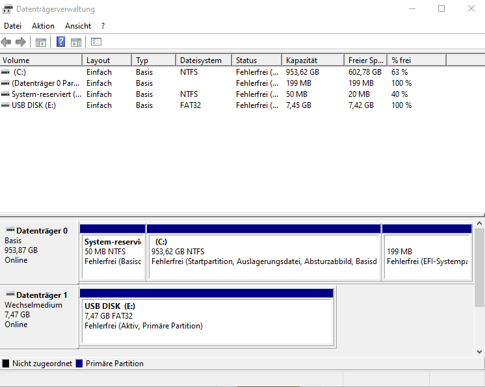This screenshot has width=485, height=387.
Task: Click the 602,78 GB free space cell
Action: click(x=365, y=72)
